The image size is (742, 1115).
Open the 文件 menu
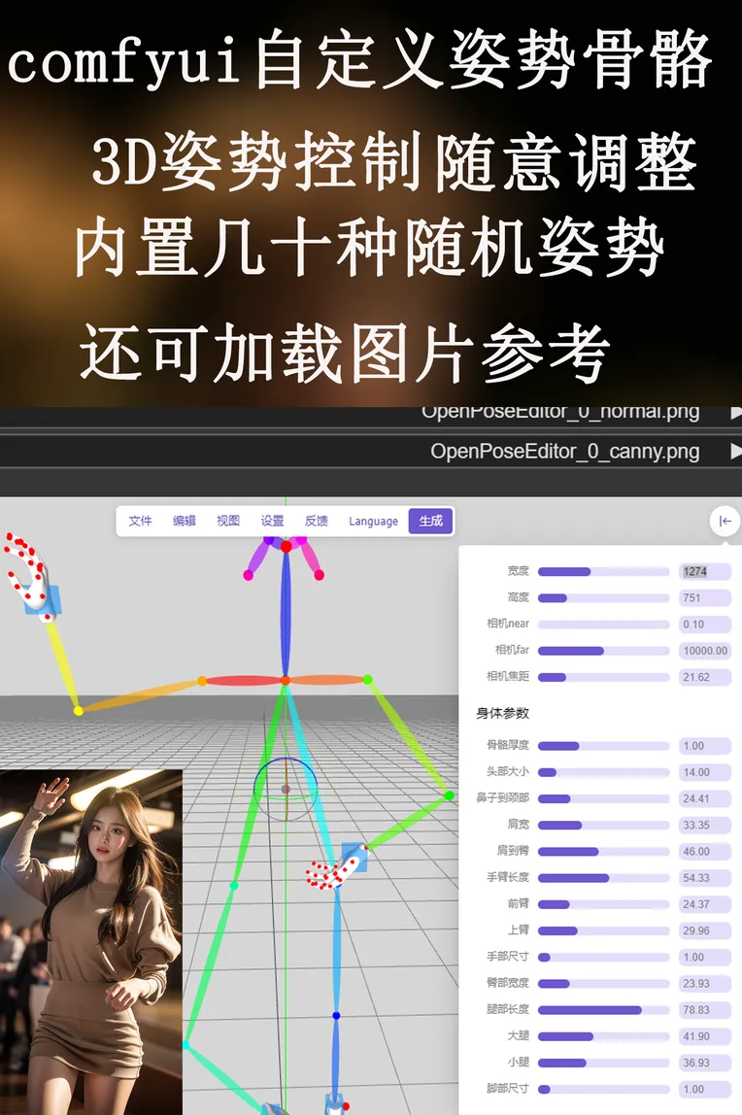tap(141, 522)
